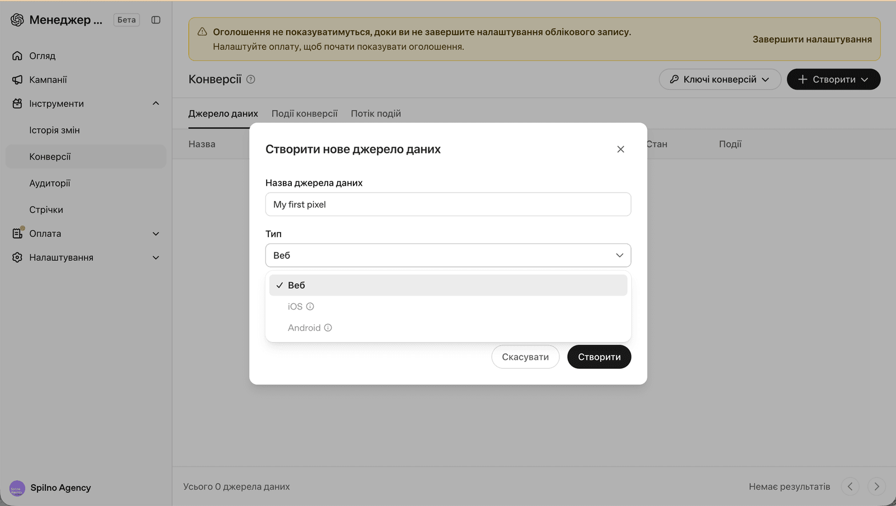The width and height of the screenshot is (896, 506).
Task: Click the info icon next to Android
Action: tap(328, 328)
